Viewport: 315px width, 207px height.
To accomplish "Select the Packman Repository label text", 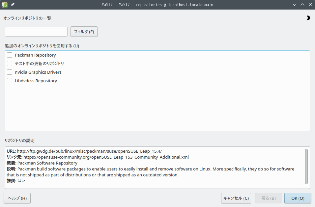I will (35, 55).
